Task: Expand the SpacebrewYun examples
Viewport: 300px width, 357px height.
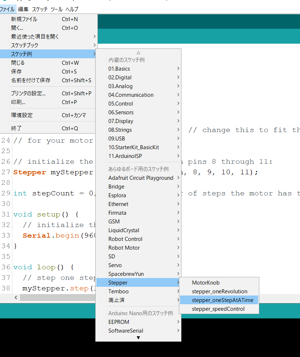Action: (138, 274)
